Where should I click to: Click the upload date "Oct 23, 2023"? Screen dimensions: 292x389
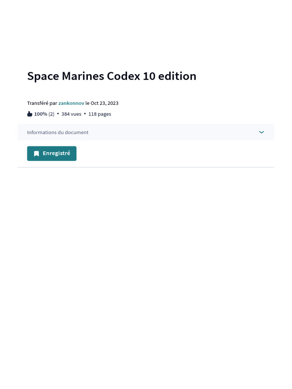tap(105, 103)
